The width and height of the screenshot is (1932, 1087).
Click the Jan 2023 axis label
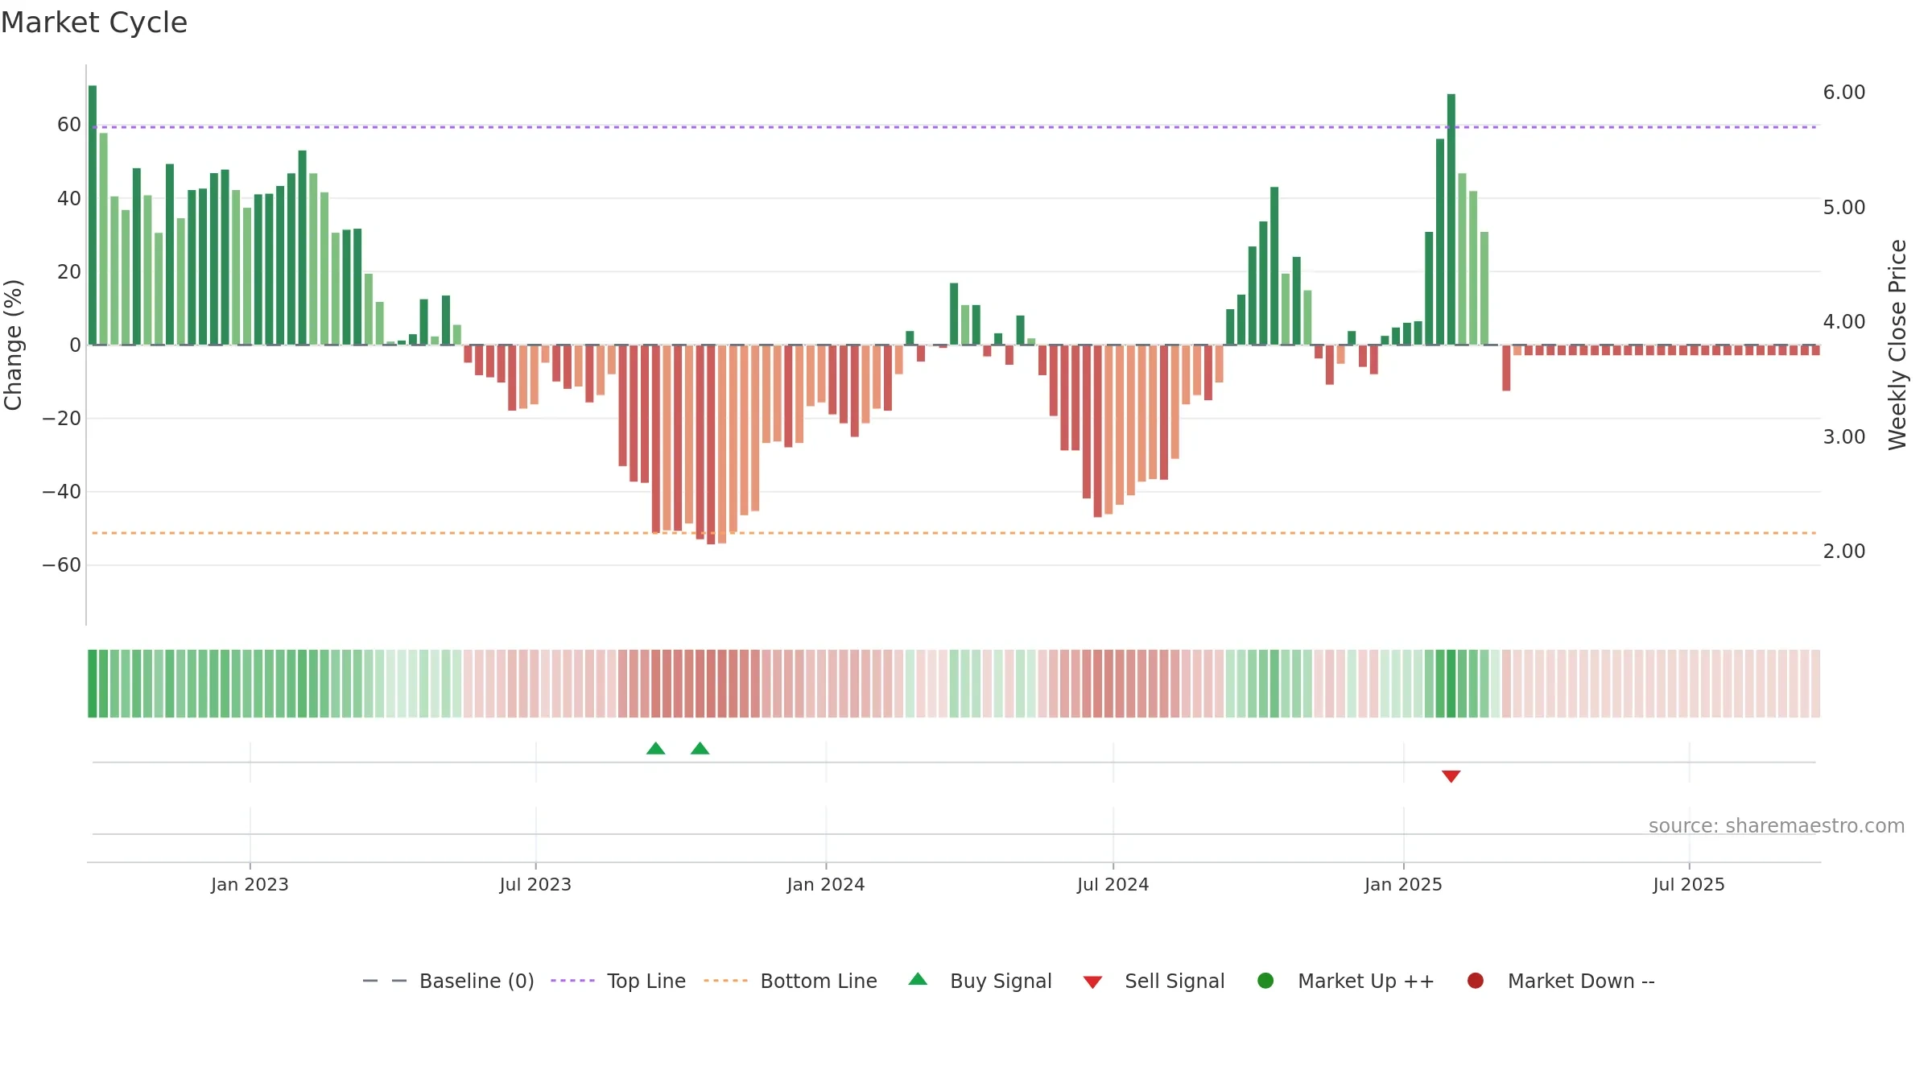pos(250,884)
